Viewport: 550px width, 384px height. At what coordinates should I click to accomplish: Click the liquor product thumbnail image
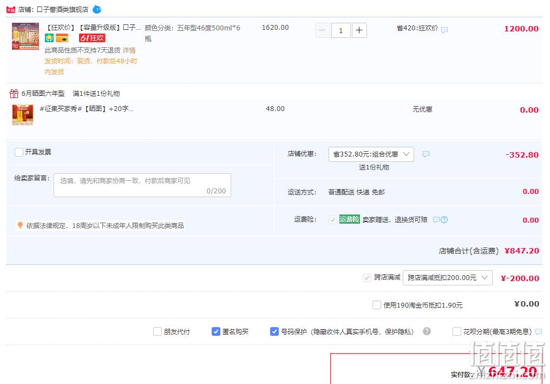click(x=25, y=36)
